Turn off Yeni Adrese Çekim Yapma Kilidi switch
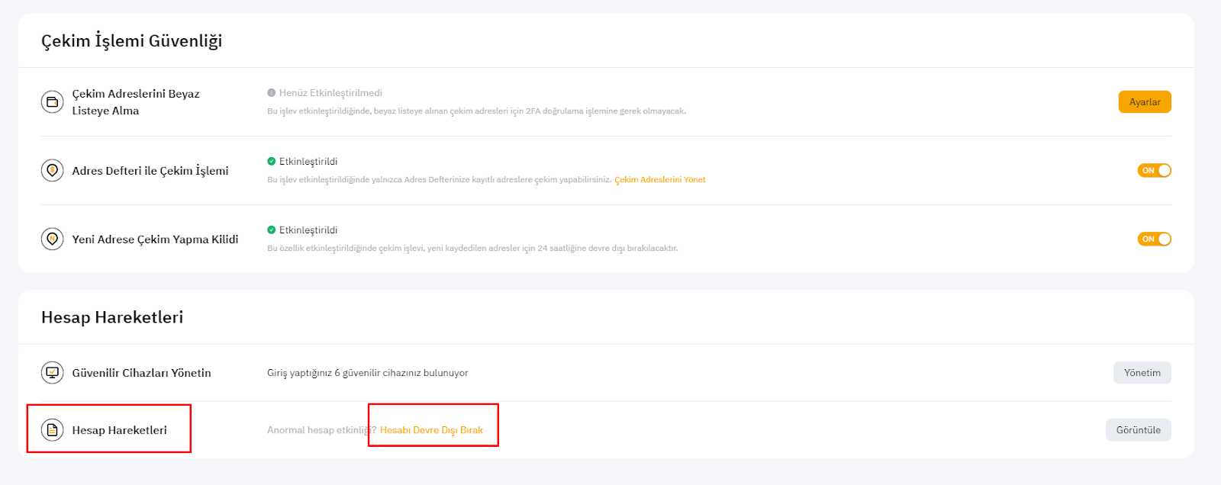Screen dimensions: 1221x485 pos(1154,239)
